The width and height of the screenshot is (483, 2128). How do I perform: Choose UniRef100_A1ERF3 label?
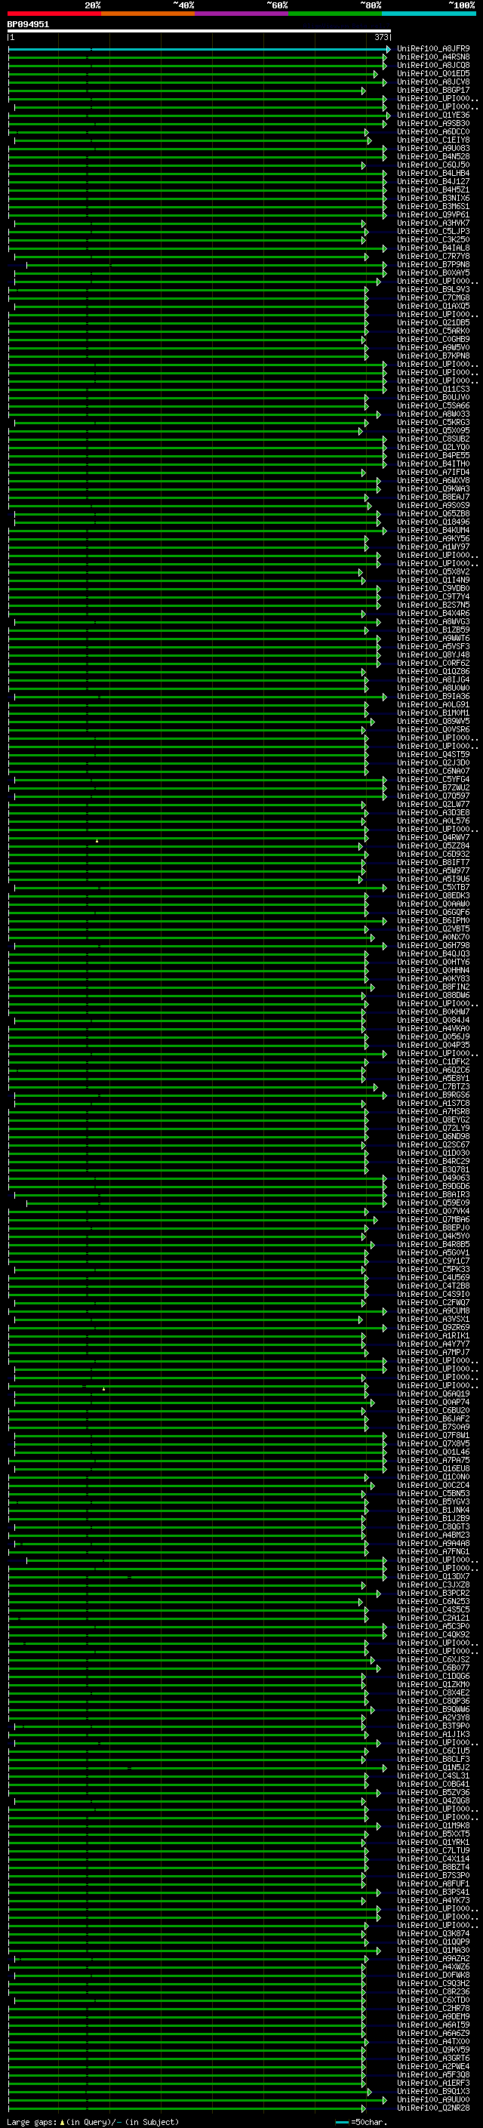(432, 2083)
